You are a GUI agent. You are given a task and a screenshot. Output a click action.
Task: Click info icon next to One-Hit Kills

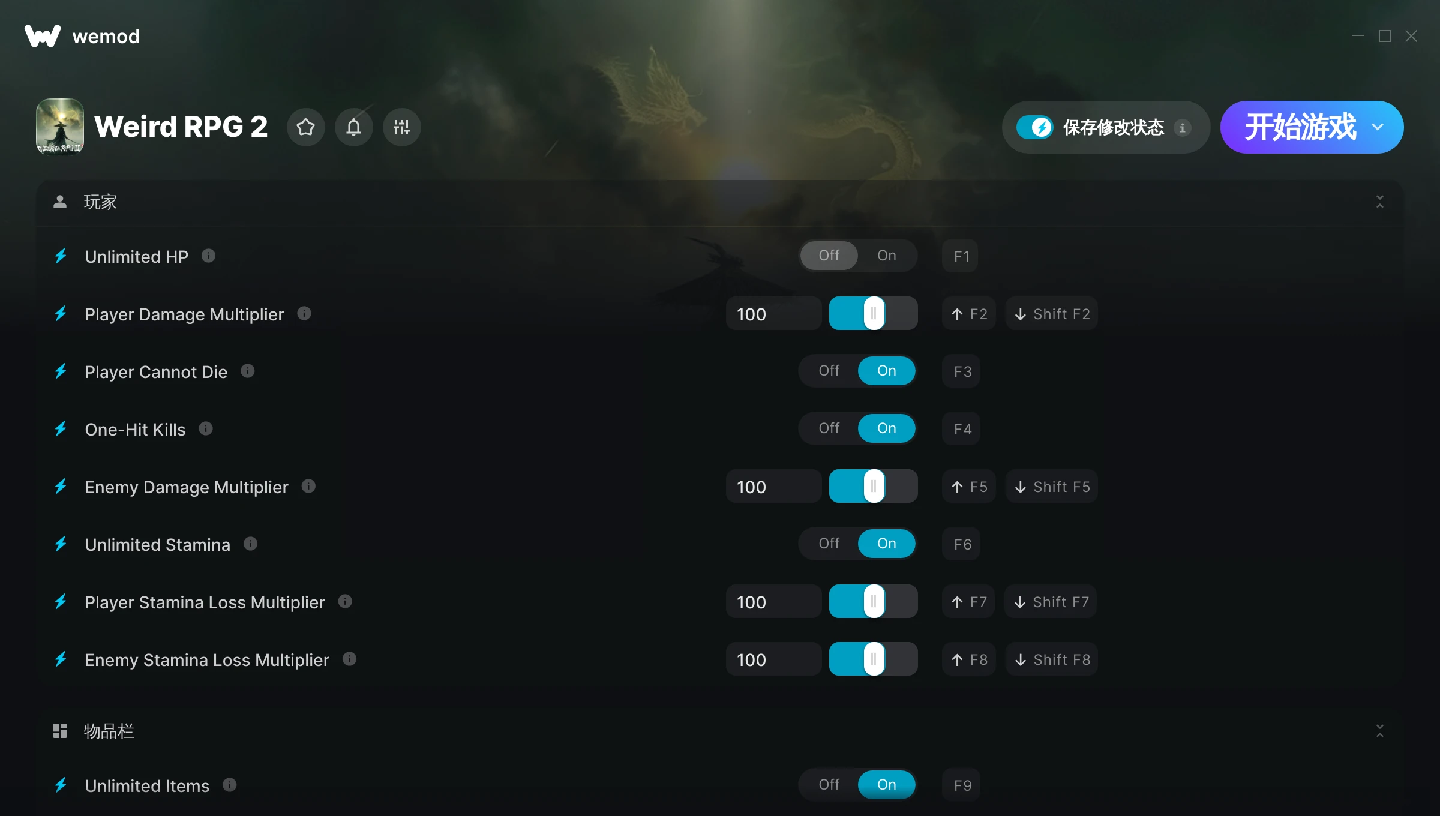206,429
